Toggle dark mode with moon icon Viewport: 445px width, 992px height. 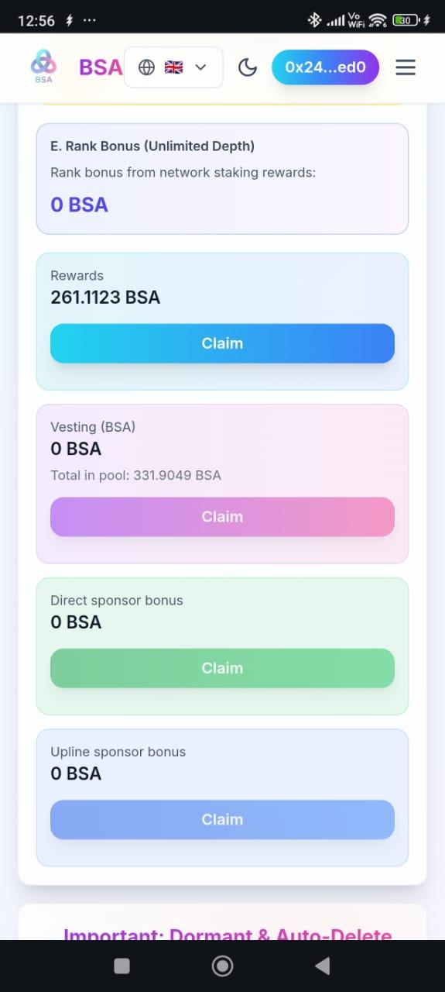point(248,67)
